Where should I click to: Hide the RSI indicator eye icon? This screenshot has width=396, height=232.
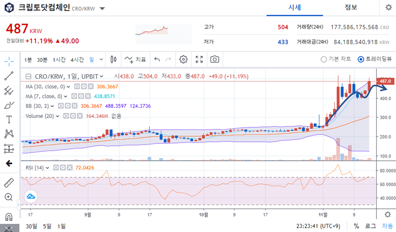(56, 168)
